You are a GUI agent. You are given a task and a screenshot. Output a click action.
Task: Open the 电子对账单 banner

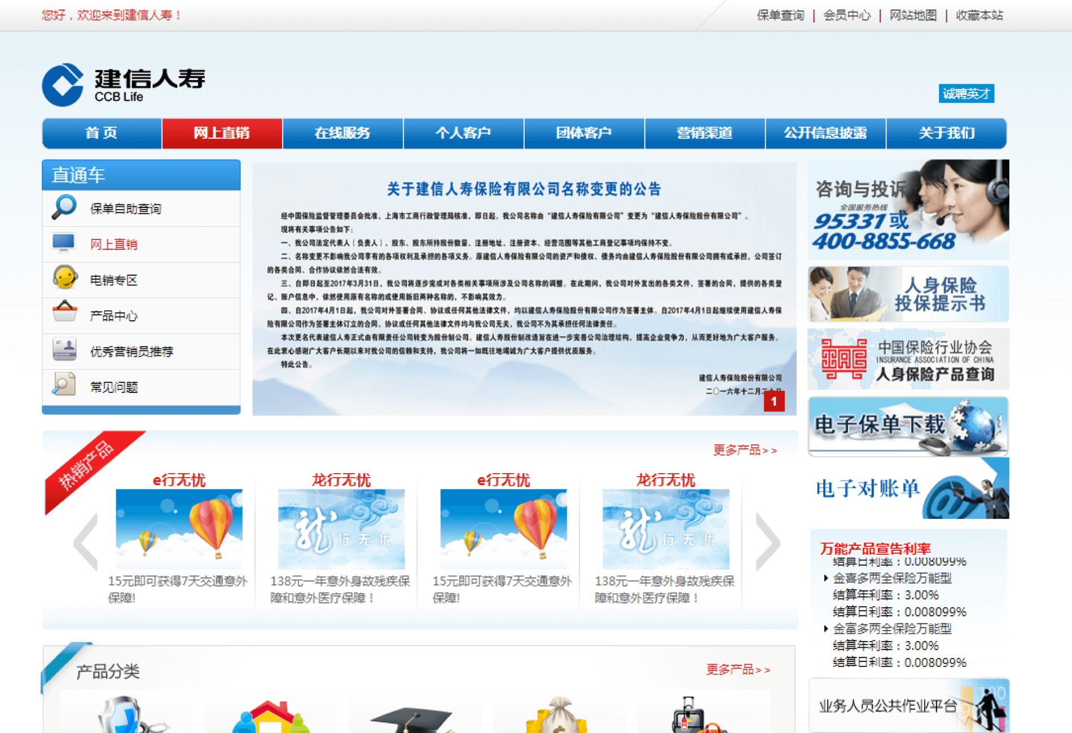pos(908,488)
